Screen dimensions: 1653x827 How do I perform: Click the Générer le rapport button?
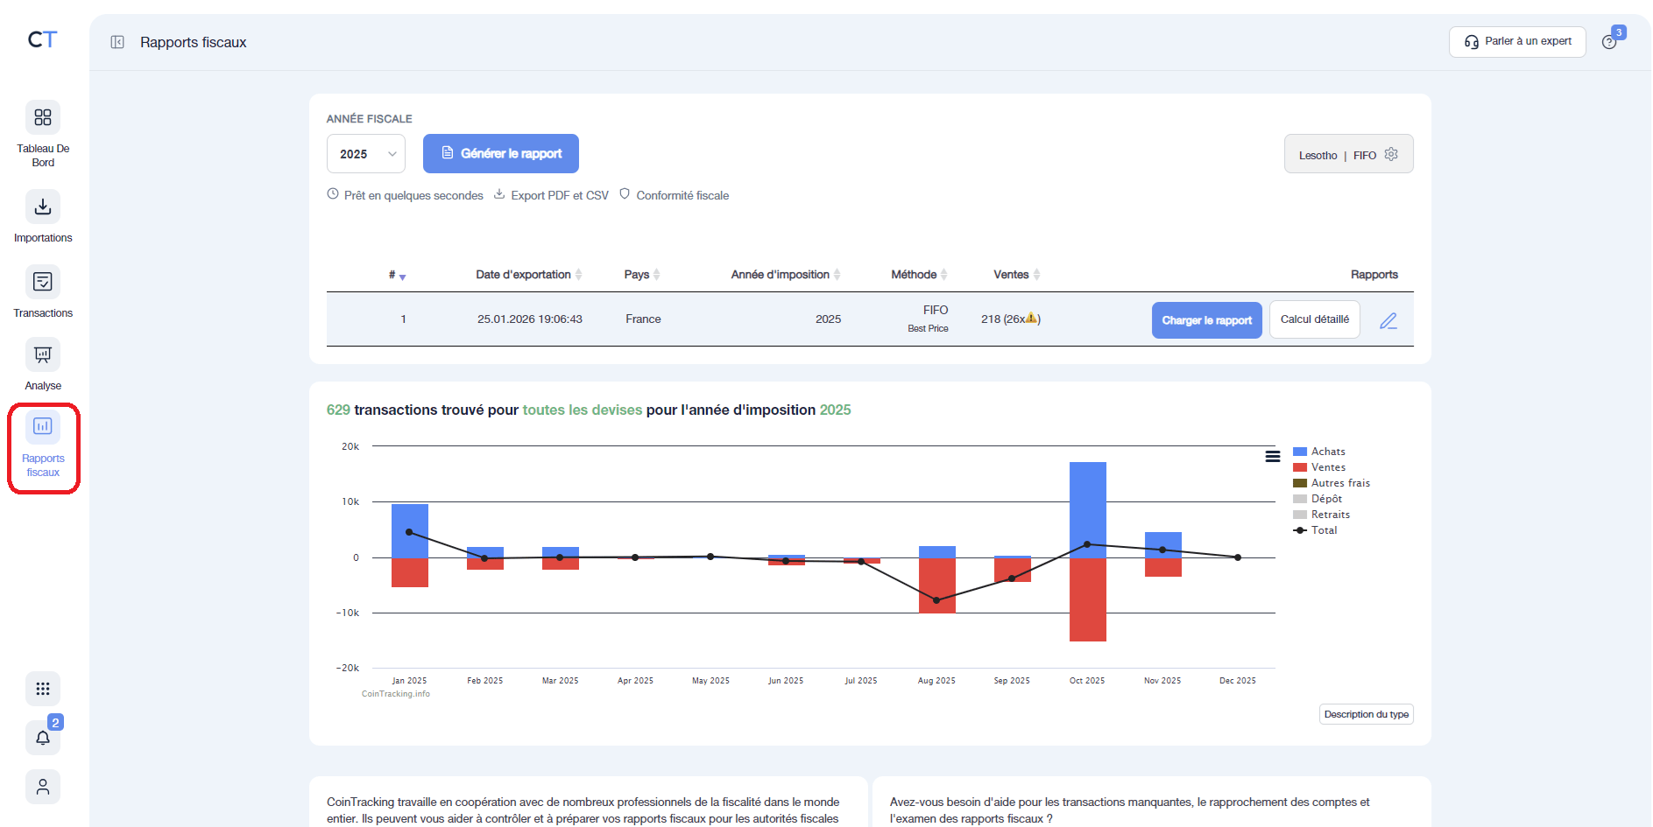point(500,154)
